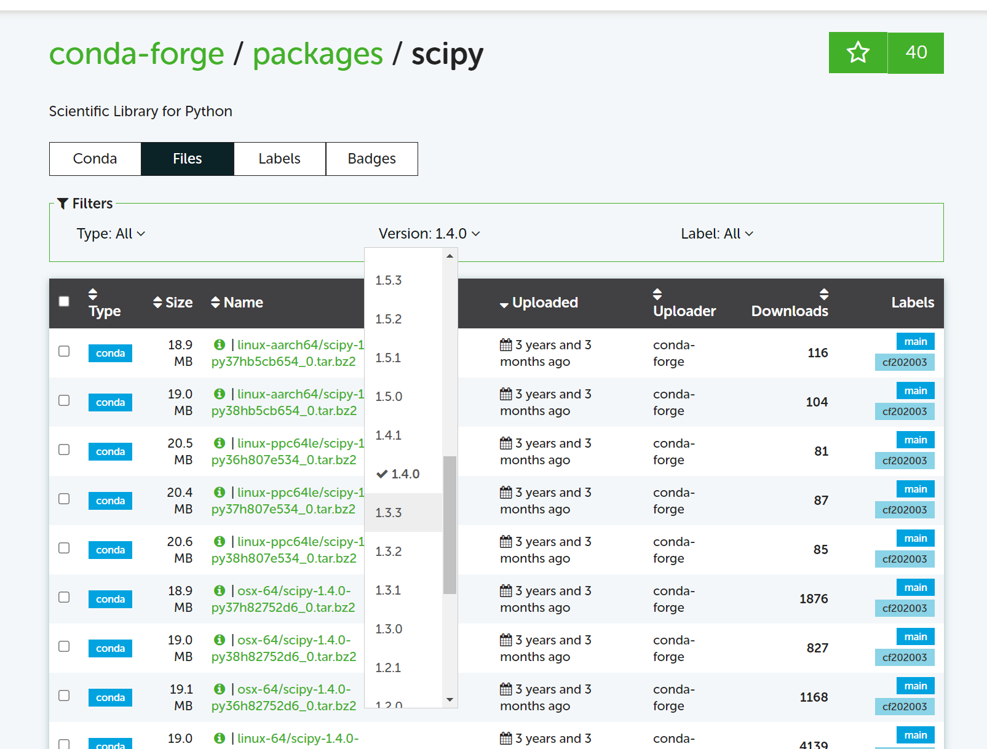Sort table by Type column arrows
Image resolution: width=987 pixels, height=749 pixels.
[x=93, y=294]
